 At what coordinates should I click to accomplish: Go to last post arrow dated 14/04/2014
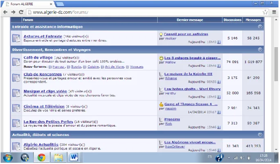(219, 112)
